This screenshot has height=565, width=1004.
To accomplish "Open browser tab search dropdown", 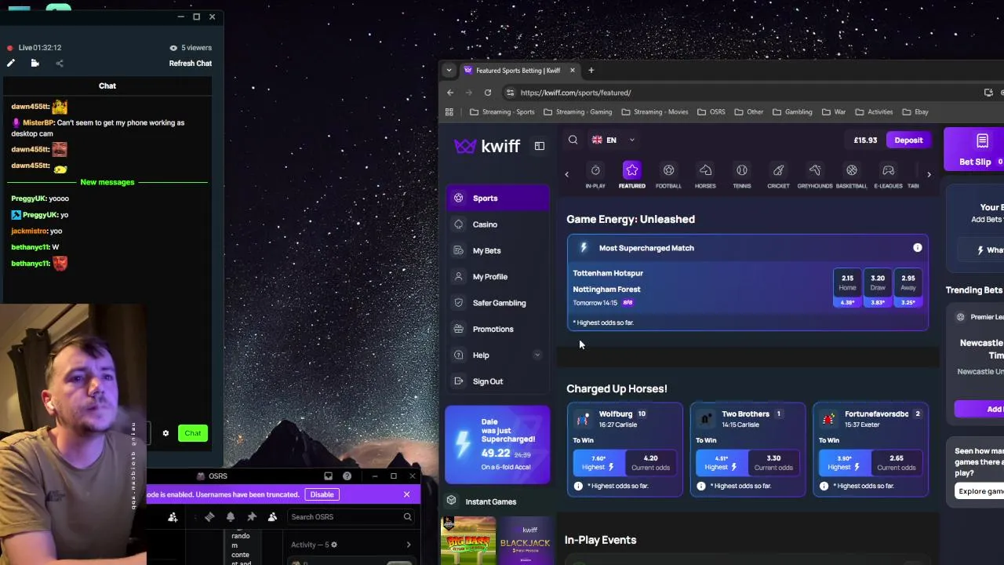I will pos(449,71).
